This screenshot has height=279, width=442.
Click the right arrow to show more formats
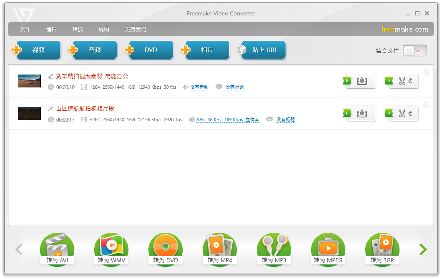tap(423, 249)
